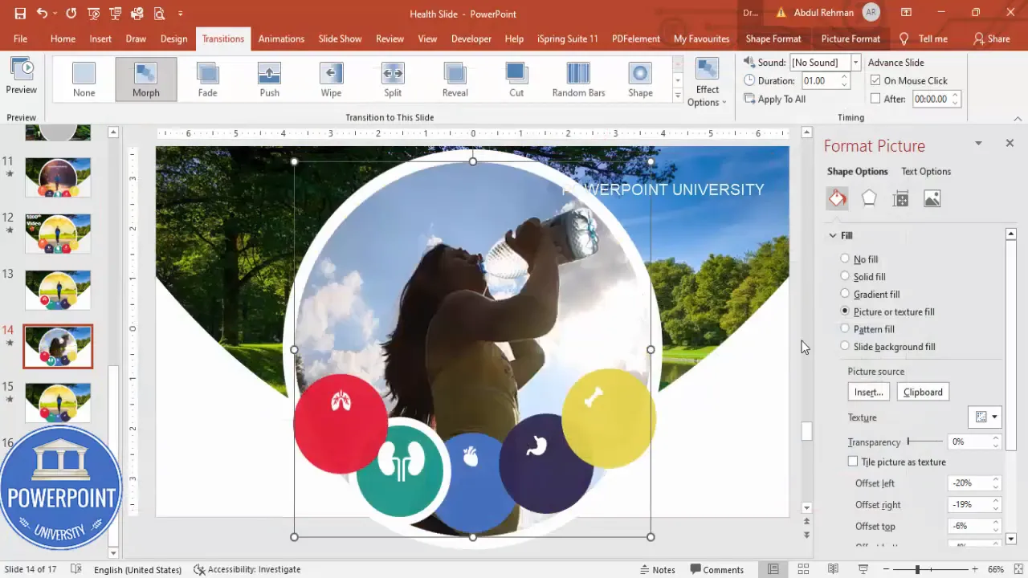
Task: Open the Notes pane button
Action: point(657,569)
